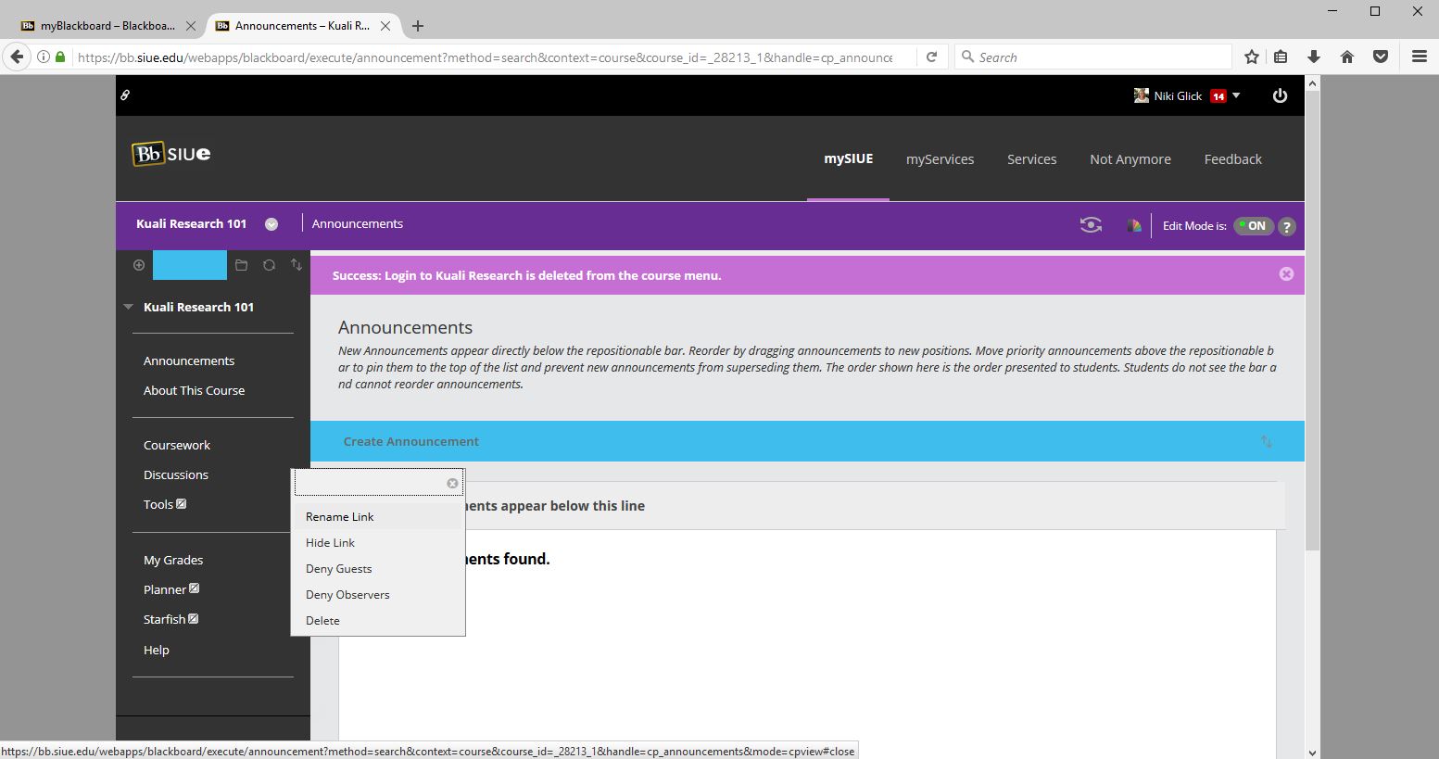Image resolution: width=1439 pixels, height=759 pixels.
Task: Enter student preview mode
Action: pyautogui.click(x=1091, y=225)
